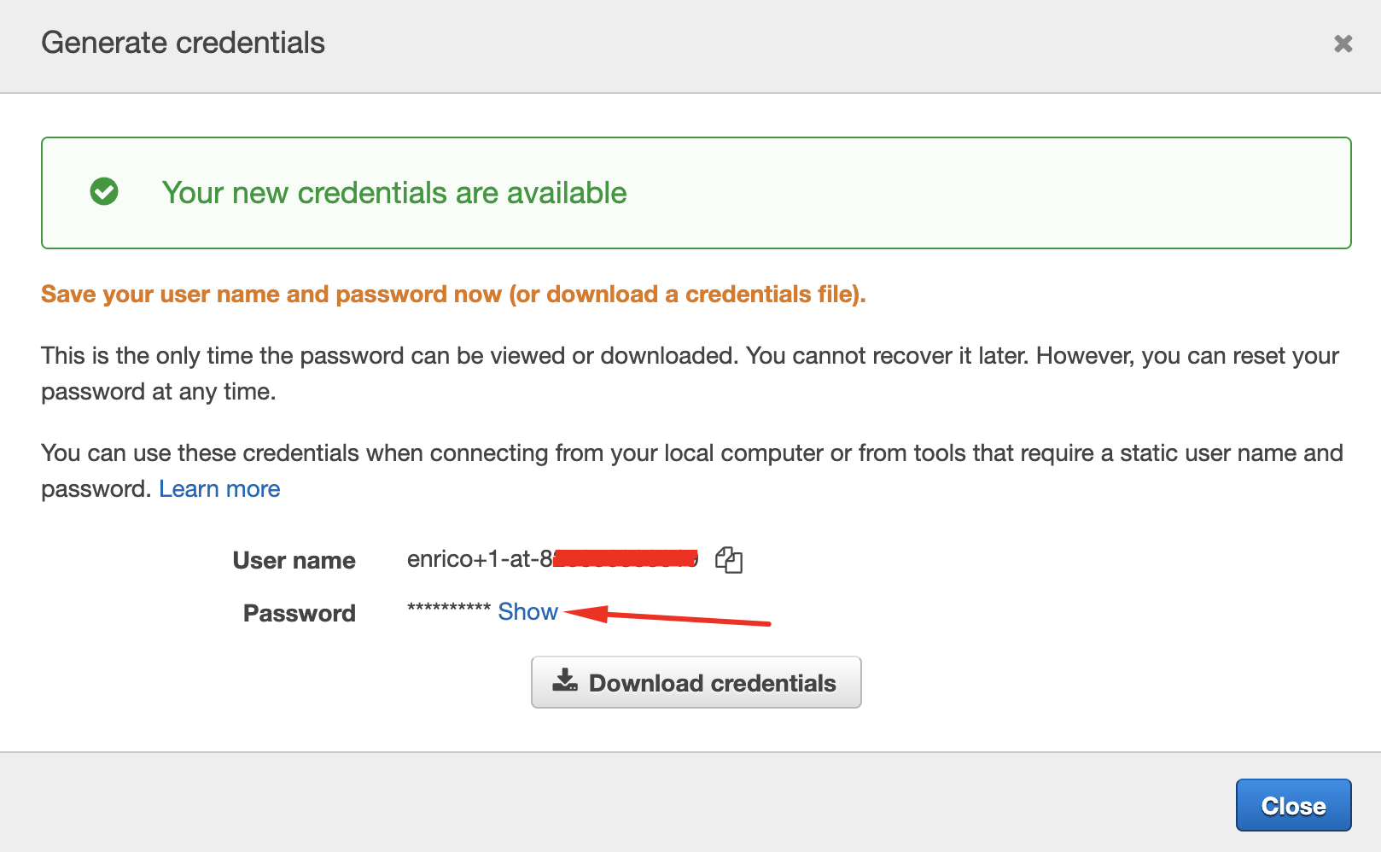Open the Learn more link

(219, 489)
